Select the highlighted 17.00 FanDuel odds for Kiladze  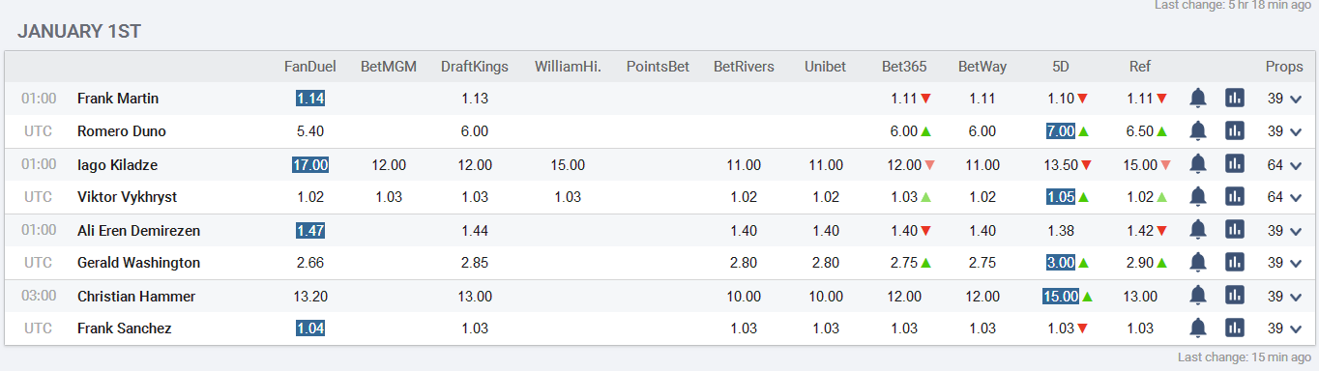coord(310,165)
